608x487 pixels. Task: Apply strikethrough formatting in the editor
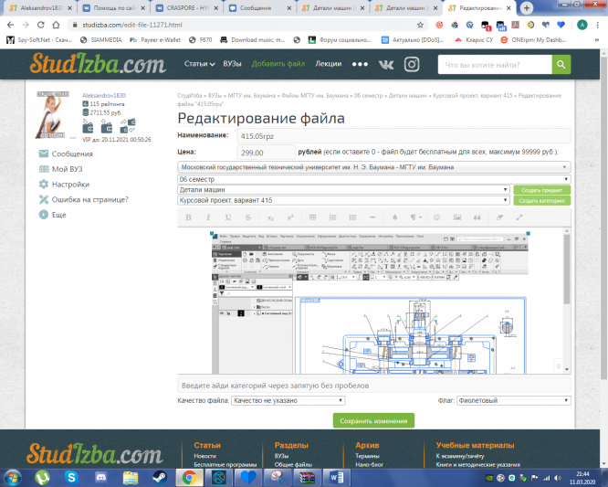click(248, 217)
